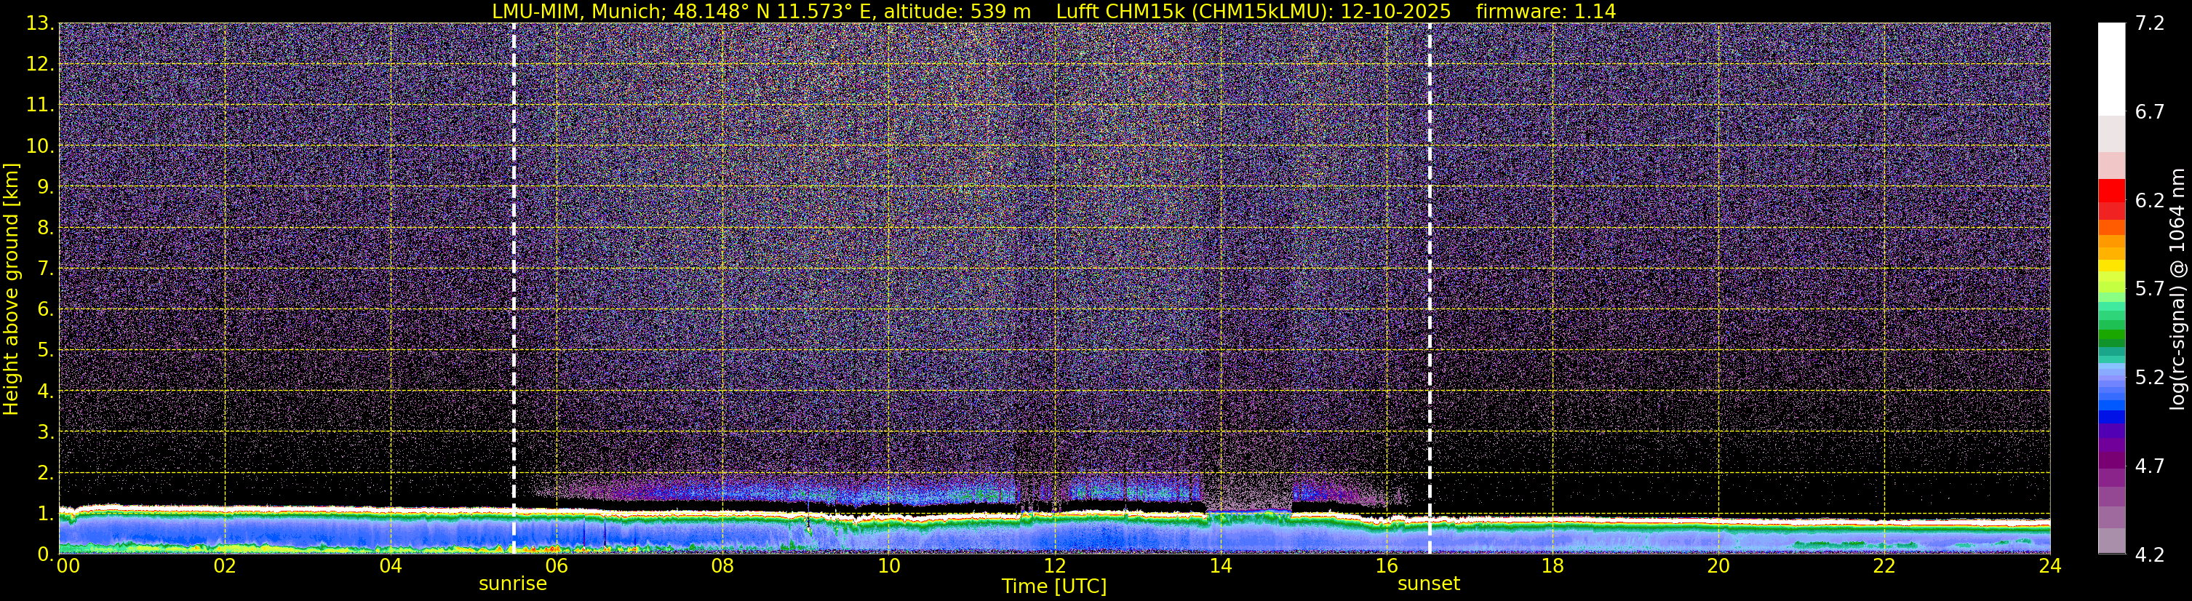Select the station title "LMU-MIM, Munich" with coordinates
The image size is (2192, 601).
pyautogui.click(x=761, y=11)
